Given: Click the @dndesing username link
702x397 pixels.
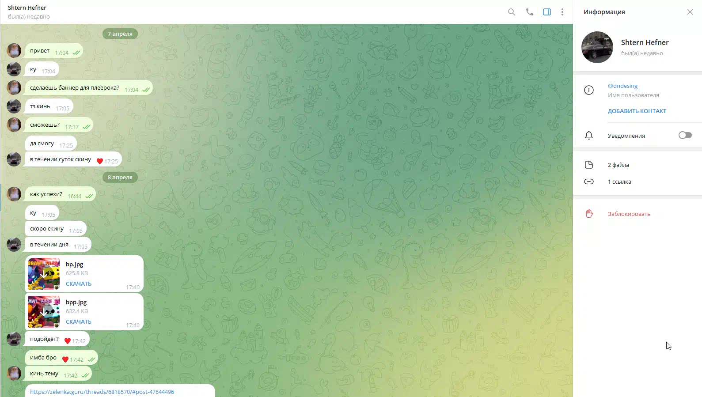Looking at the screenshot, I should (x=622, y=86).
